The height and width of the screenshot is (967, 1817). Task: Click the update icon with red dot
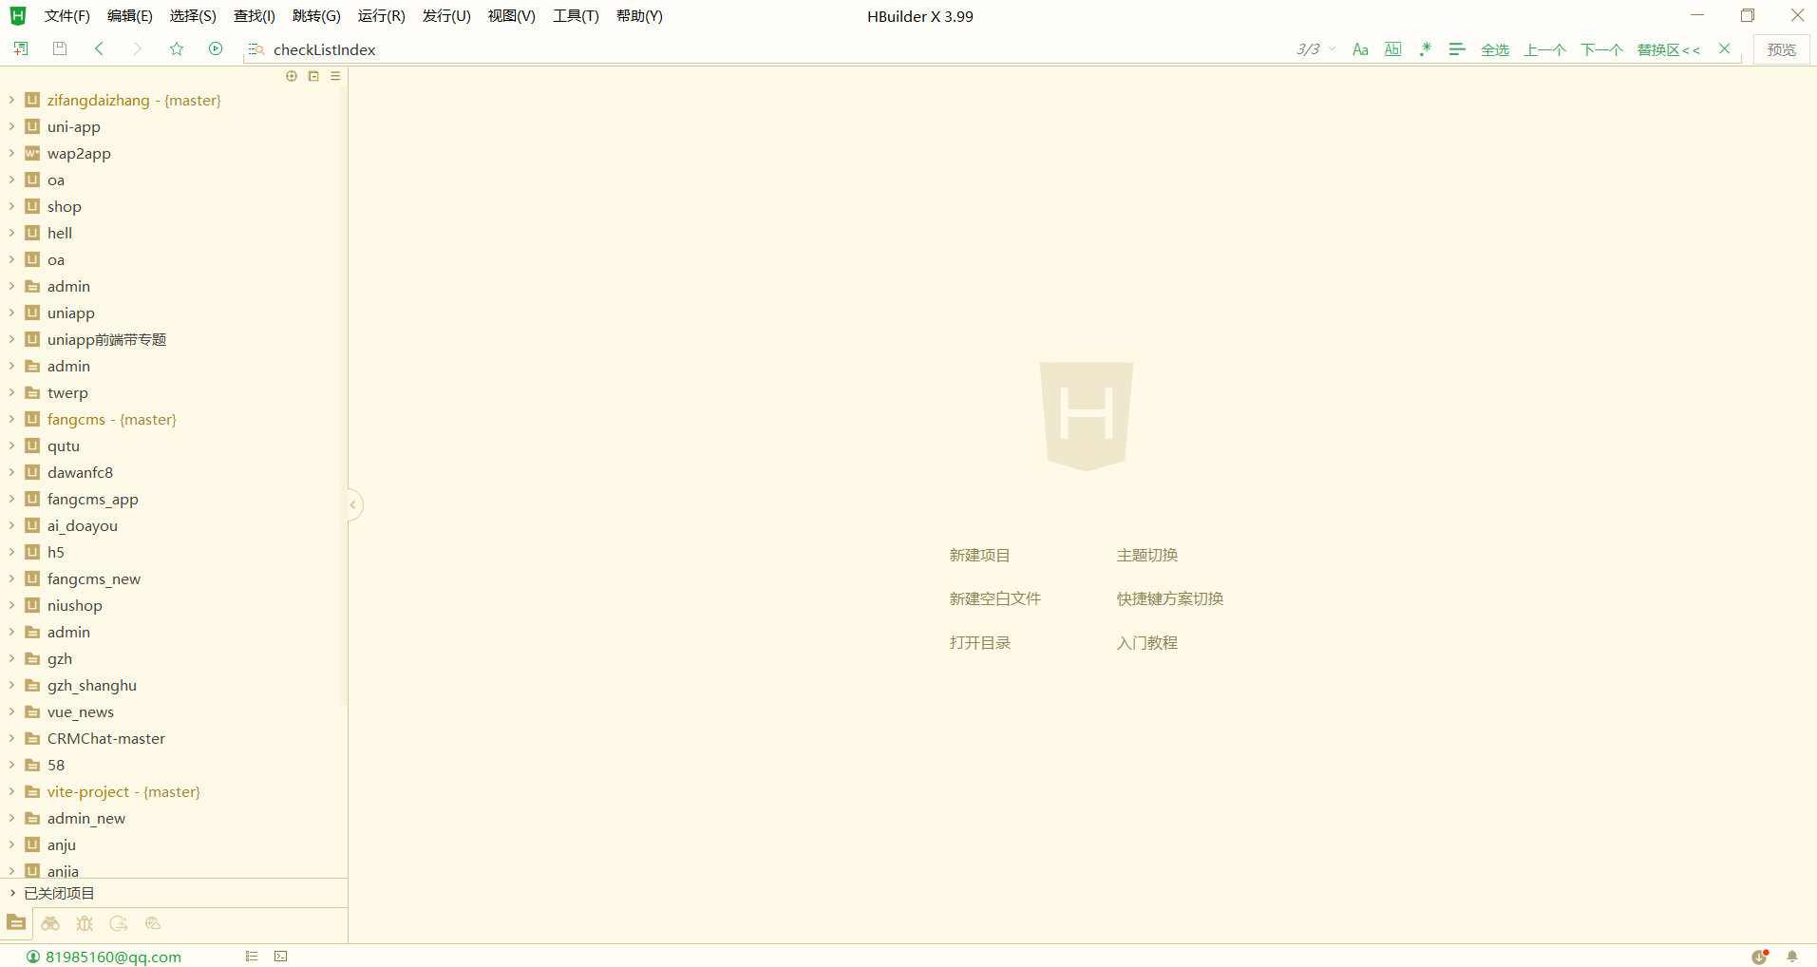pyautogui.click(x=1760, y=957)
